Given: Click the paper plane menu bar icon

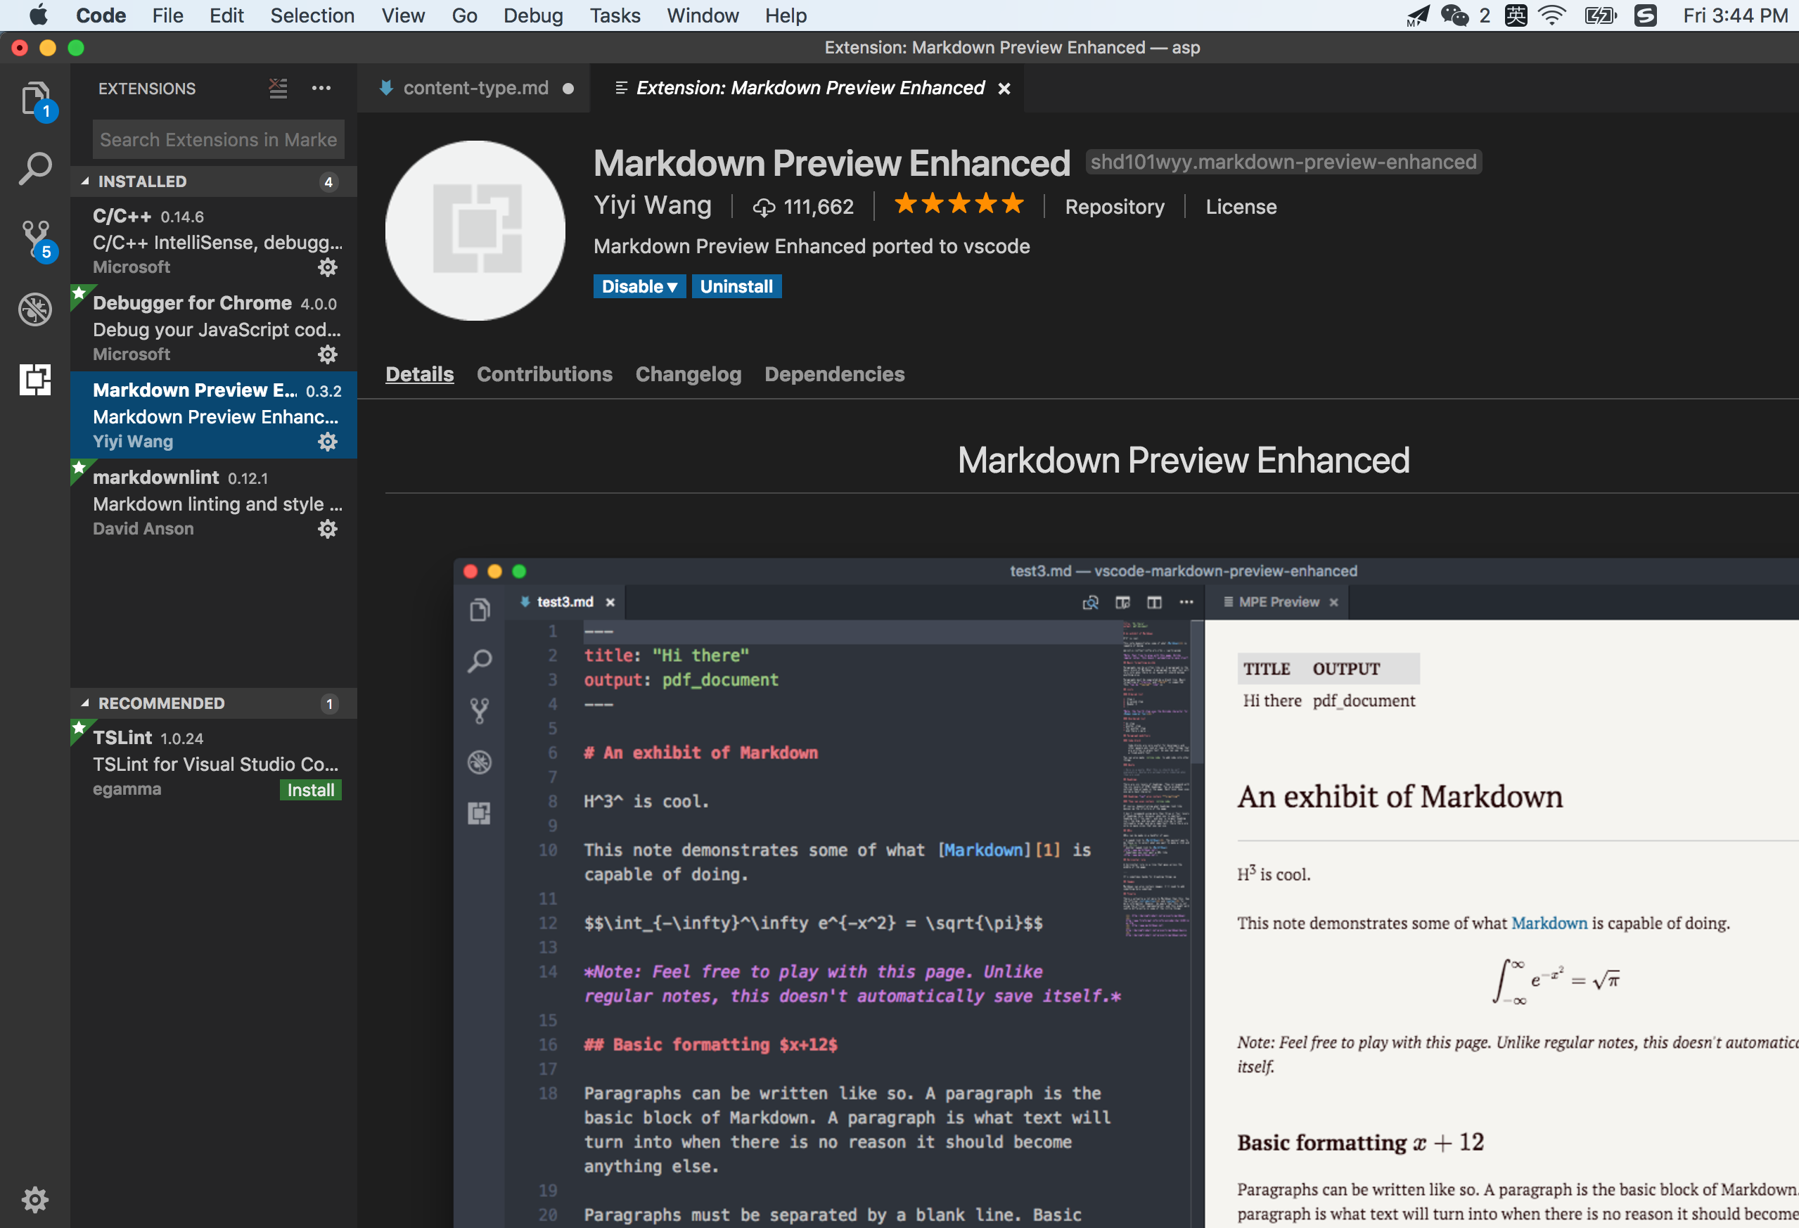Looking at the screenshot, I should coord(1417,15).
